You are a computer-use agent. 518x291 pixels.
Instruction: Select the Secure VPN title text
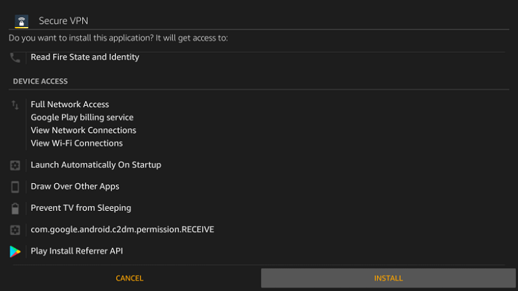pos(64,21)
